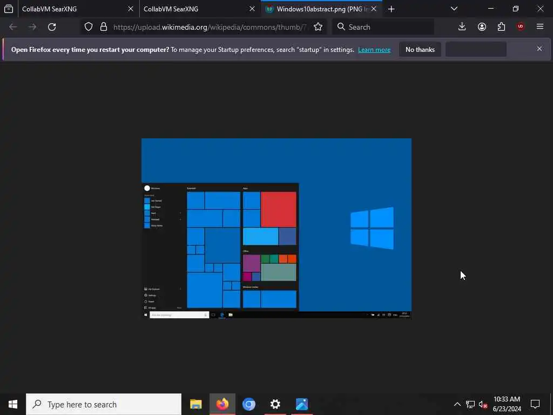
Task: Open tracking protection shield icon
Action: tap(89, 27)
